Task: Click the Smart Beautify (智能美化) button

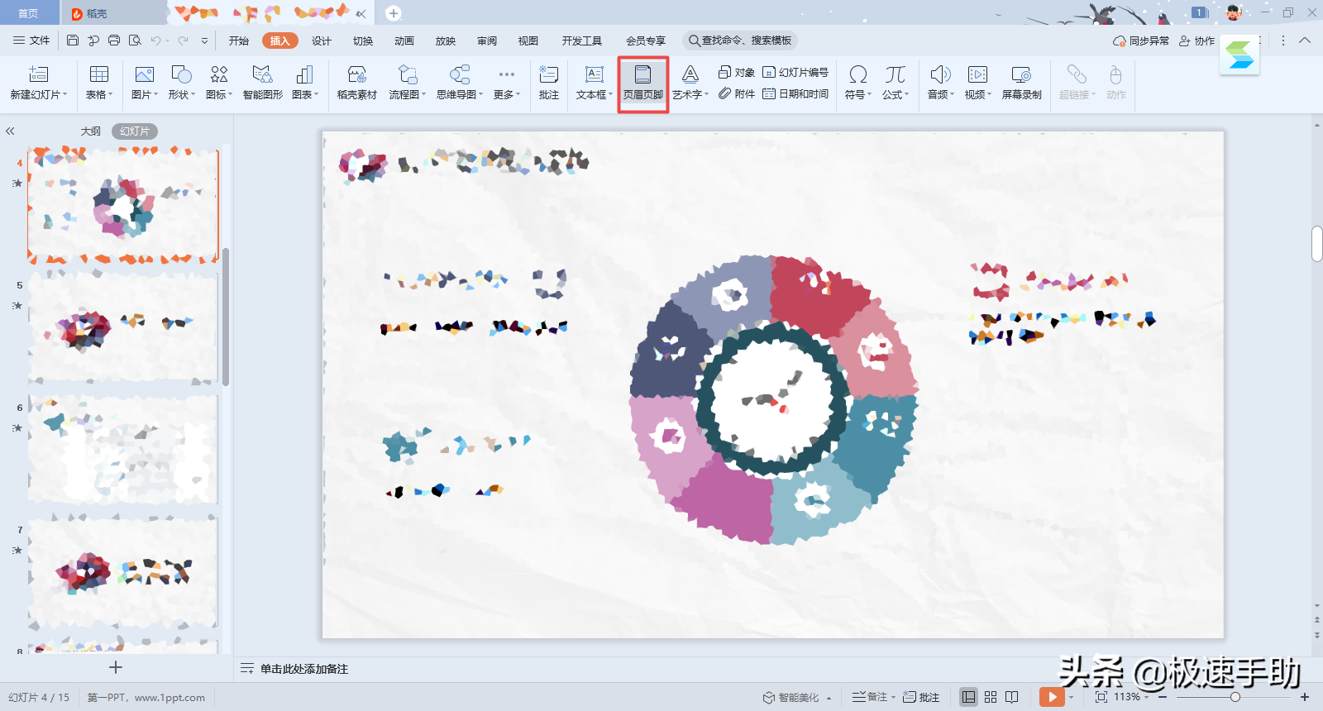Action: point(792,697)
